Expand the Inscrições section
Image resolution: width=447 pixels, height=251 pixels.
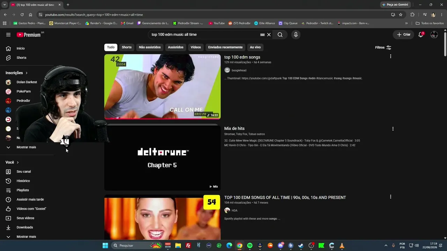coord(16,73)
